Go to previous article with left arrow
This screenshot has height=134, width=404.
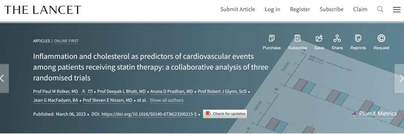tap(4, 79)
